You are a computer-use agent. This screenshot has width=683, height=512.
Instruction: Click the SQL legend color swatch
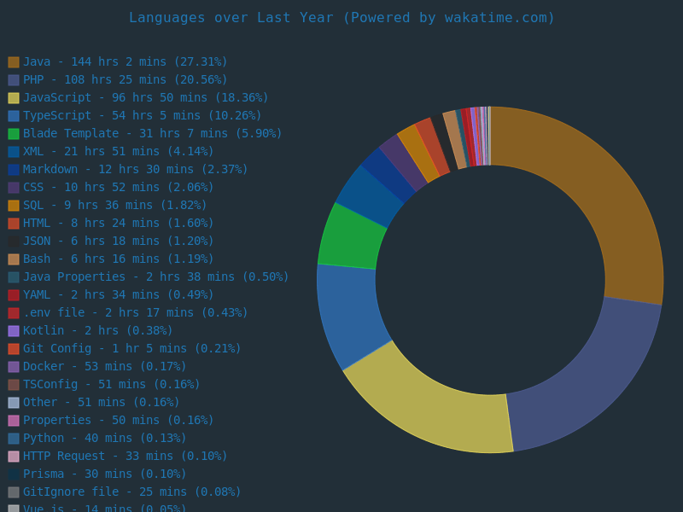coord(14,206)
